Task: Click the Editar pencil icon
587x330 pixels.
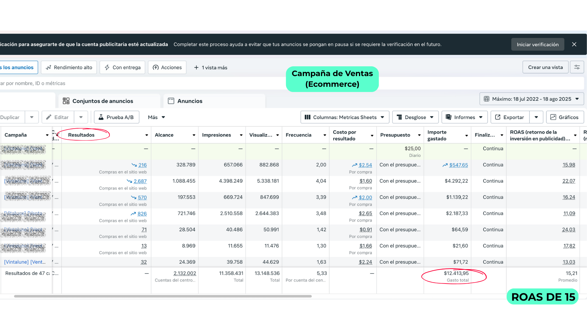Action: pos(49,117)
